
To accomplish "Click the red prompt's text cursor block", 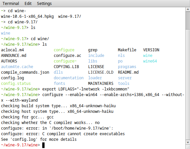I will click(43, 145).
